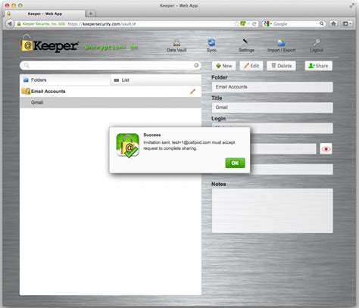Screen dimensions: 359x308
Task: Click the green extension icon in address bar
Action: point(243,23)
